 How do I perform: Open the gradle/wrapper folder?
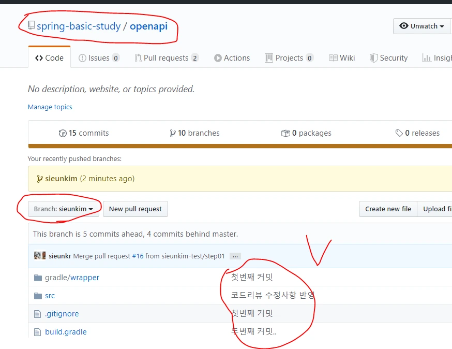72,278
